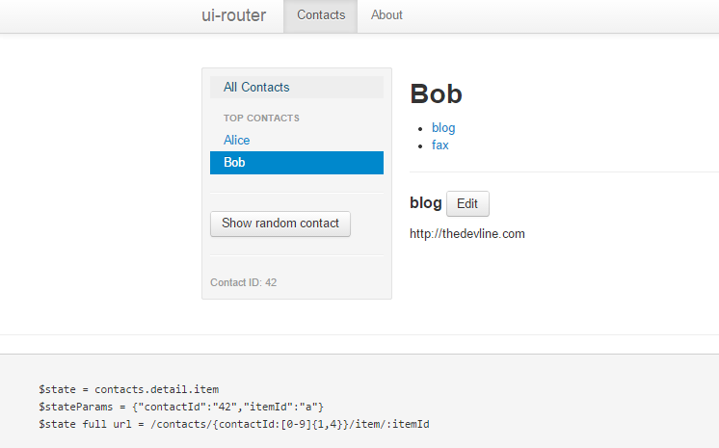Open the Contacts navigation tab
The height and width of the screenshot is (448, 719).
[x=321, y=16]
